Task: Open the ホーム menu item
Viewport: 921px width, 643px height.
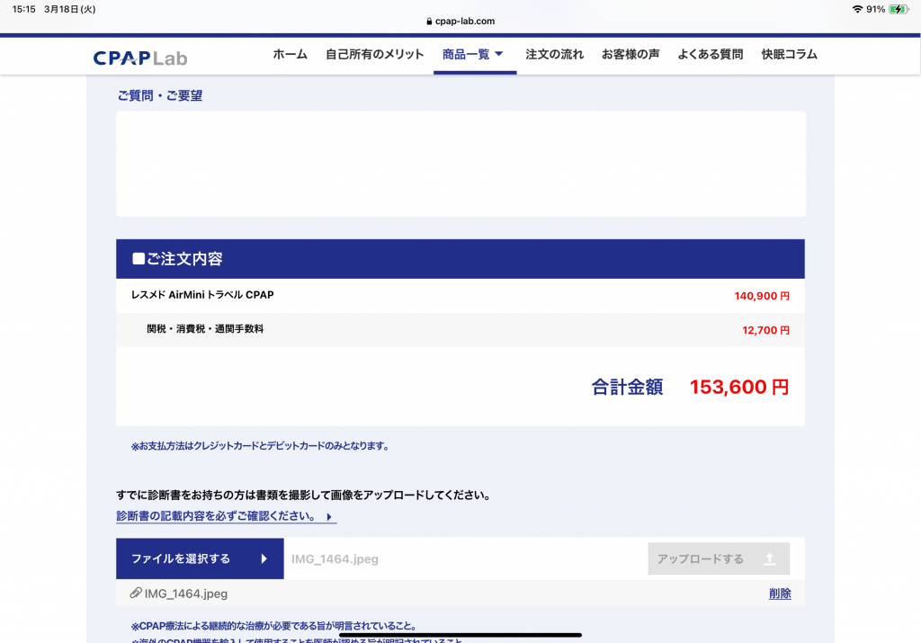Action: pos(291,55)
